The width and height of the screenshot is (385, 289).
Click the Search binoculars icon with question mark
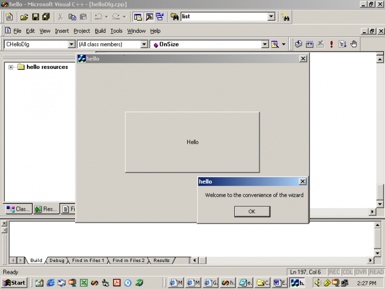coord(286,17)
